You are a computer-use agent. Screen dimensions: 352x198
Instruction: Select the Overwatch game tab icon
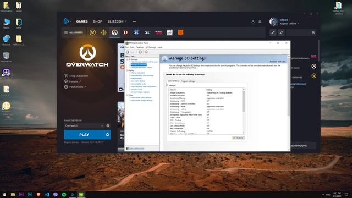click(114, 32)
